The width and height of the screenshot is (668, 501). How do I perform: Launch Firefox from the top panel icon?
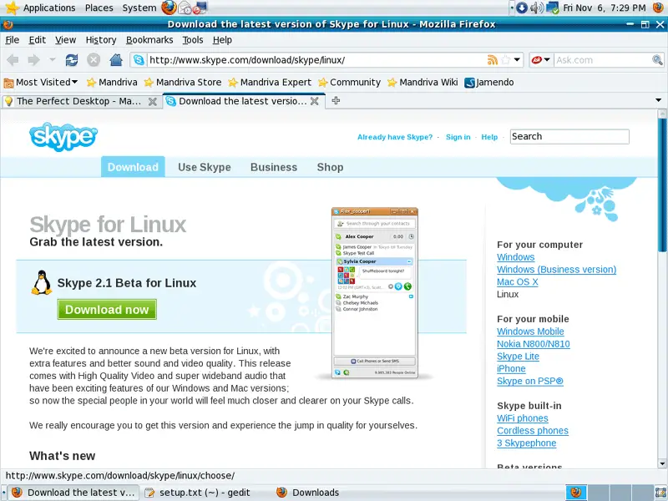click(170, 8)
